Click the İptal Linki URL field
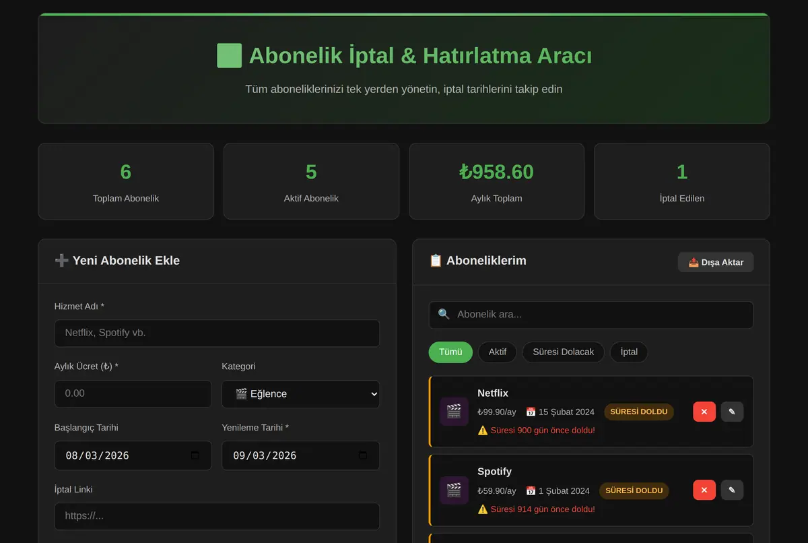808x543 pixels. click(217, 516)
